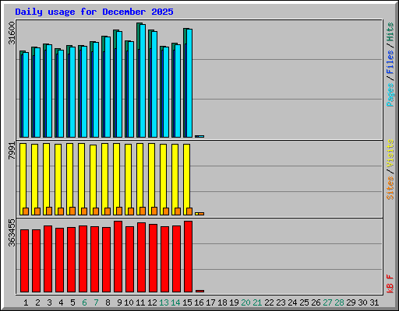The width and height of the screenshot is (399, 311).
Task: Click the 'KB F' legend label
Action: [x=390, y=284]
